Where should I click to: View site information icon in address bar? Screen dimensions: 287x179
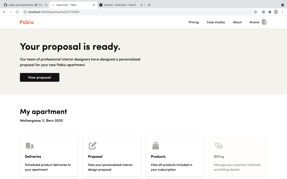coord(25,12)
